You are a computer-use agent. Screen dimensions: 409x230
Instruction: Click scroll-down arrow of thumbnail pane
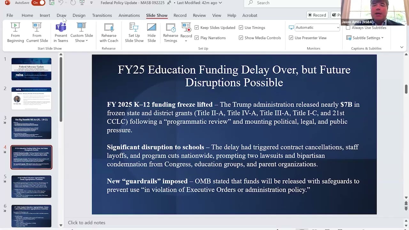coord(61,225)
